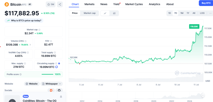Click circulating supply progress ring icon
The height and width of the screenshot is (102, 213).
(57, 67)
